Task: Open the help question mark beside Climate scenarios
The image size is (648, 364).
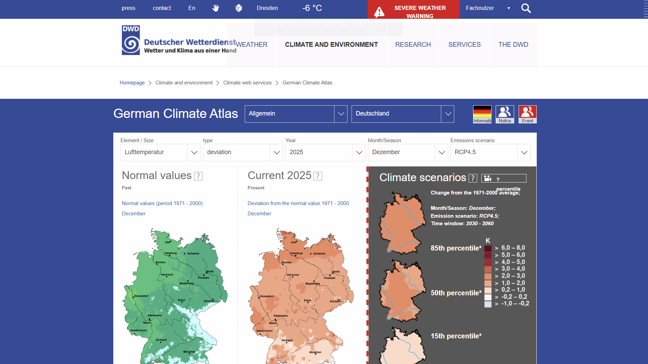Action: click(473, 178)
